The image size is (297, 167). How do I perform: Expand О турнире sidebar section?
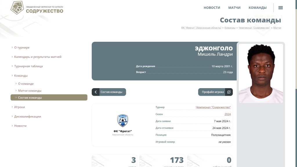[22, 48]
